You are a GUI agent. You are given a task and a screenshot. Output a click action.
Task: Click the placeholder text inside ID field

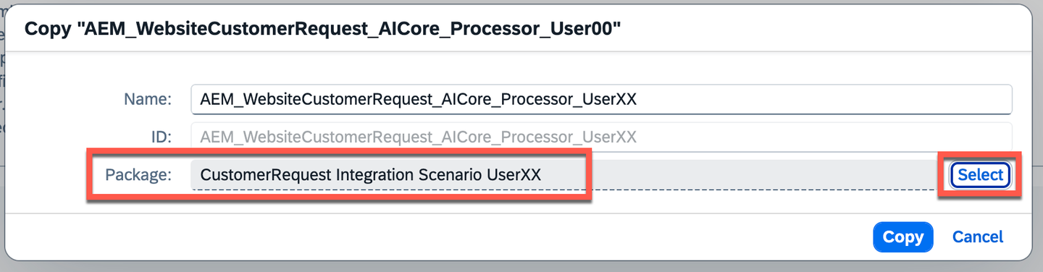418,137
